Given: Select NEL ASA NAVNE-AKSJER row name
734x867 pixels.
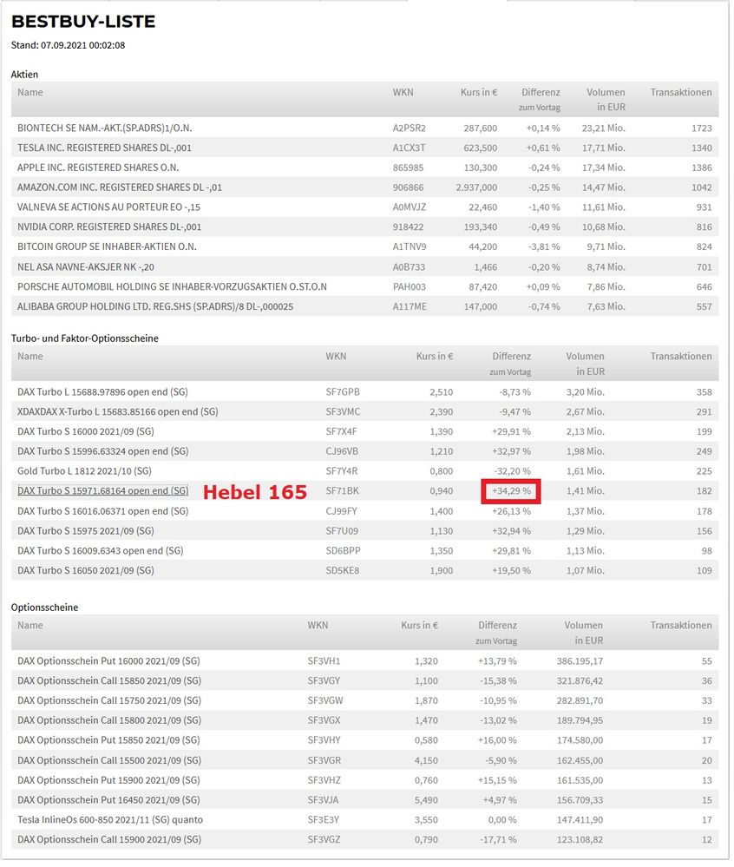Looking at the screenshot, I should click(86, 268).
